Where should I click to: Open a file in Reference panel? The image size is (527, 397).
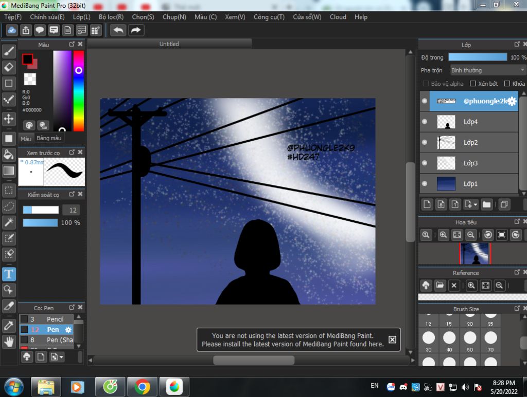[440, 286]
